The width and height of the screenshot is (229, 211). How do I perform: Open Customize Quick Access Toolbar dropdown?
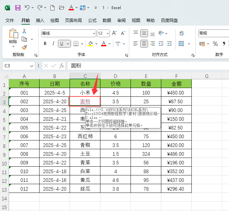tap(96, 7)
